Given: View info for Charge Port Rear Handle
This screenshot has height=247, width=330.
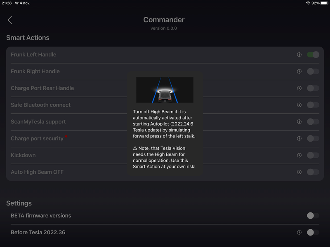Looking at the screenshot, I should coord(299,88).
